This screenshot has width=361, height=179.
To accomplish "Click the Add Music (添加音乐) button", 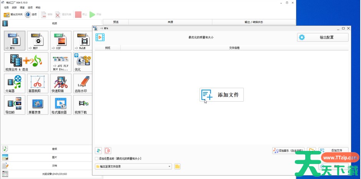I will click(x=288, y=151).
